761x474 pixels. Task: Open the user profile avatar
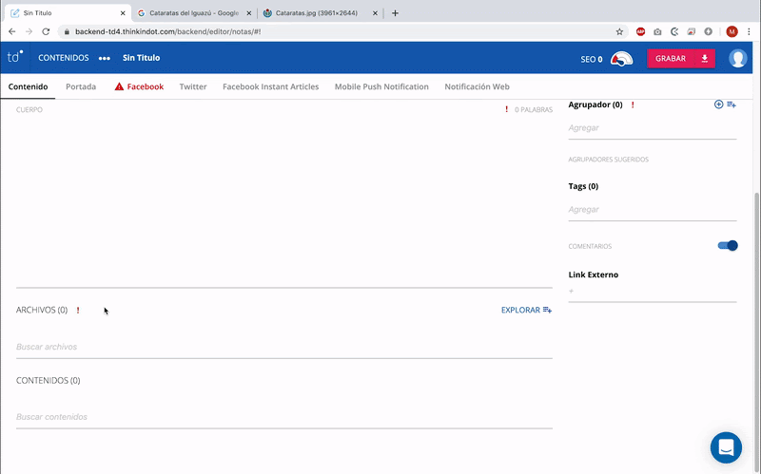pos(738,59)
